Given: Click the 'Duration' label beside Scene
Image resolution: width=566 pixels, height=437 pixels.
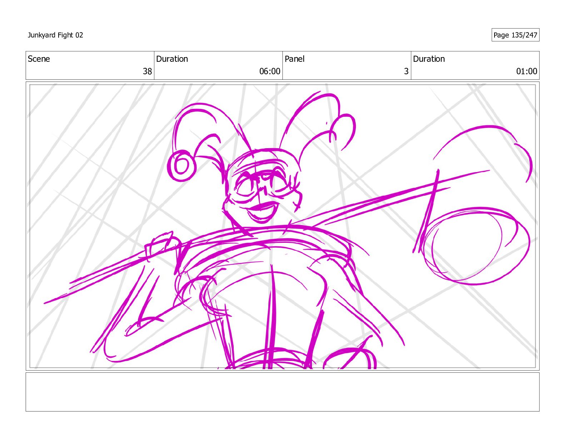Looking at the screenshot, I should (172, 59).
